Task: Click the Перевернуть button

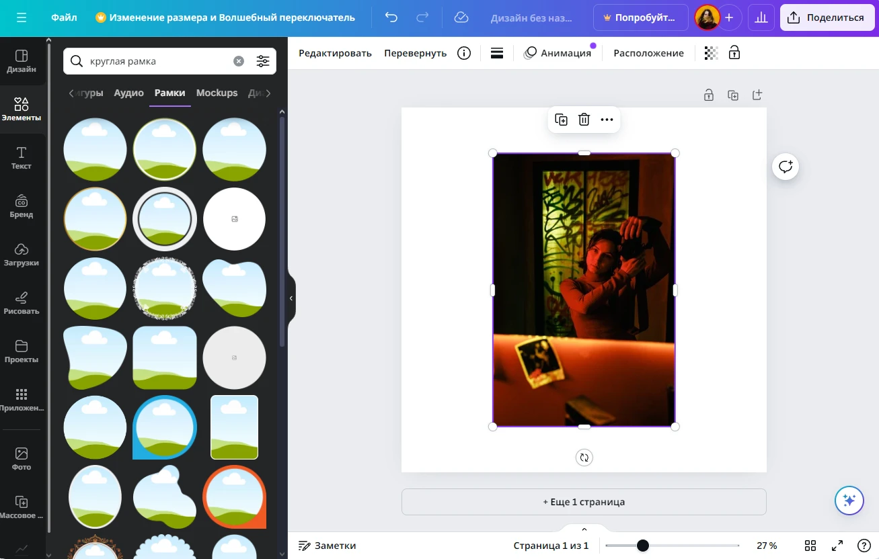Action: coord(415,53)
